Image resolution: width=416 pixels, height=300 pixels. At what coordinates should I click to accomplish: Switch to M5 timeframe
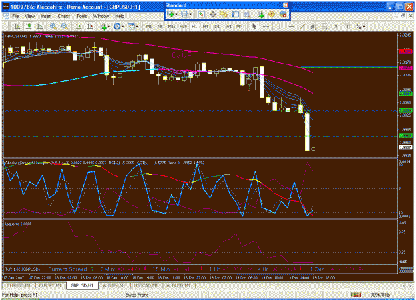point(160,26)
